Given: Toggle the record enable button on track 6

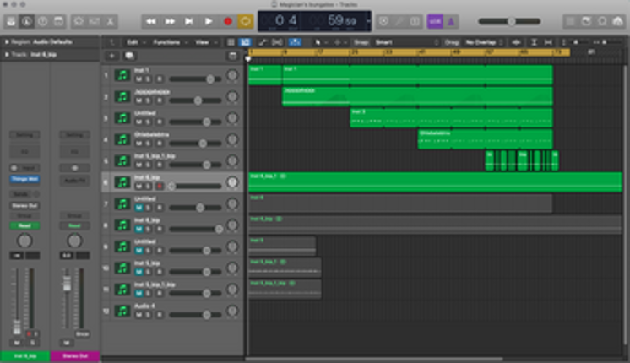Looking at the screenshot, I should point(160,187).
